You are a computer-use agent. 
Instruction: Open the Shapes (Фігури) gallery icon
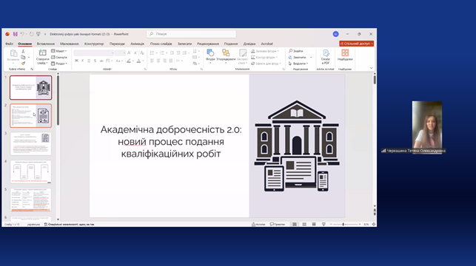(x=210, y=53)
